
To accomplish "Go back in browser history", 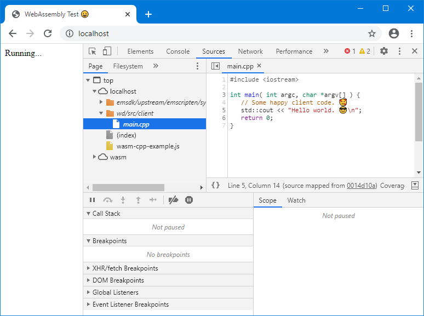I will (13, 33).
